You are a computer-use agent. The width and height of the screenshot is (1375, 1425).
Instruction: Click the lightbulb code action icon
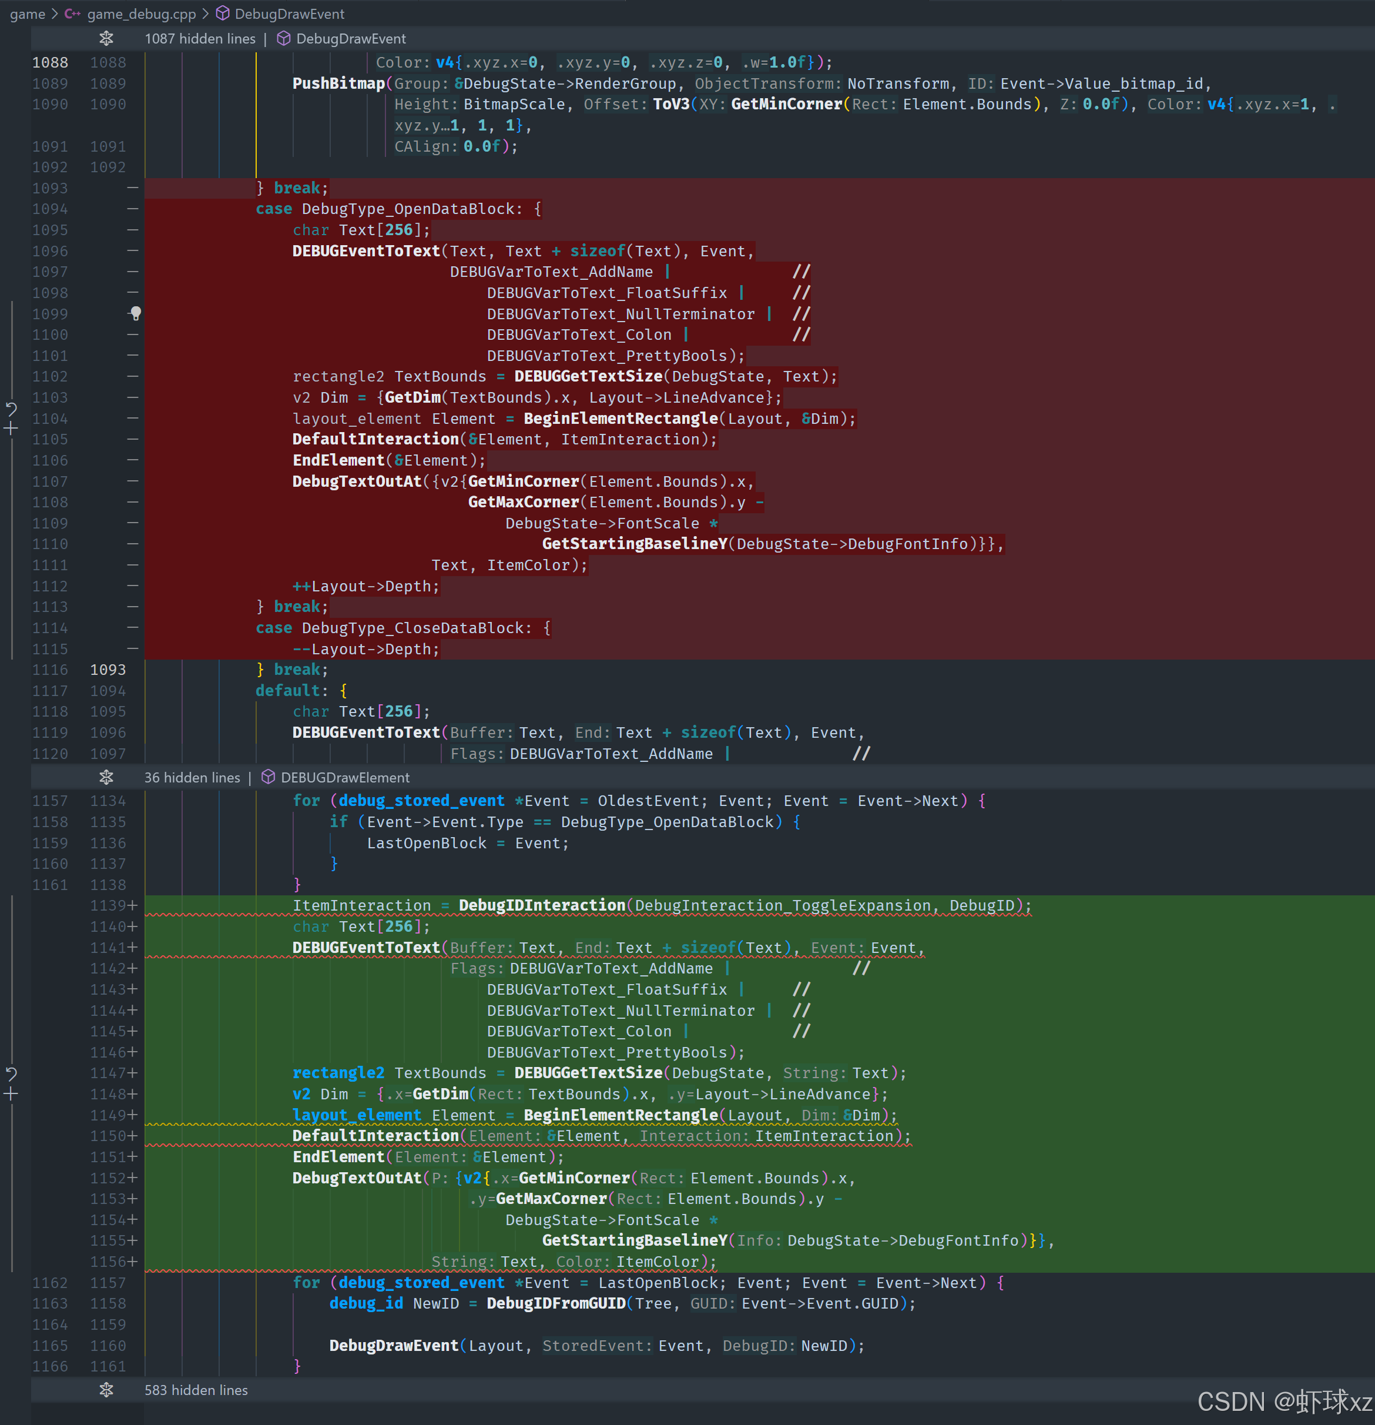pos(136,313)
